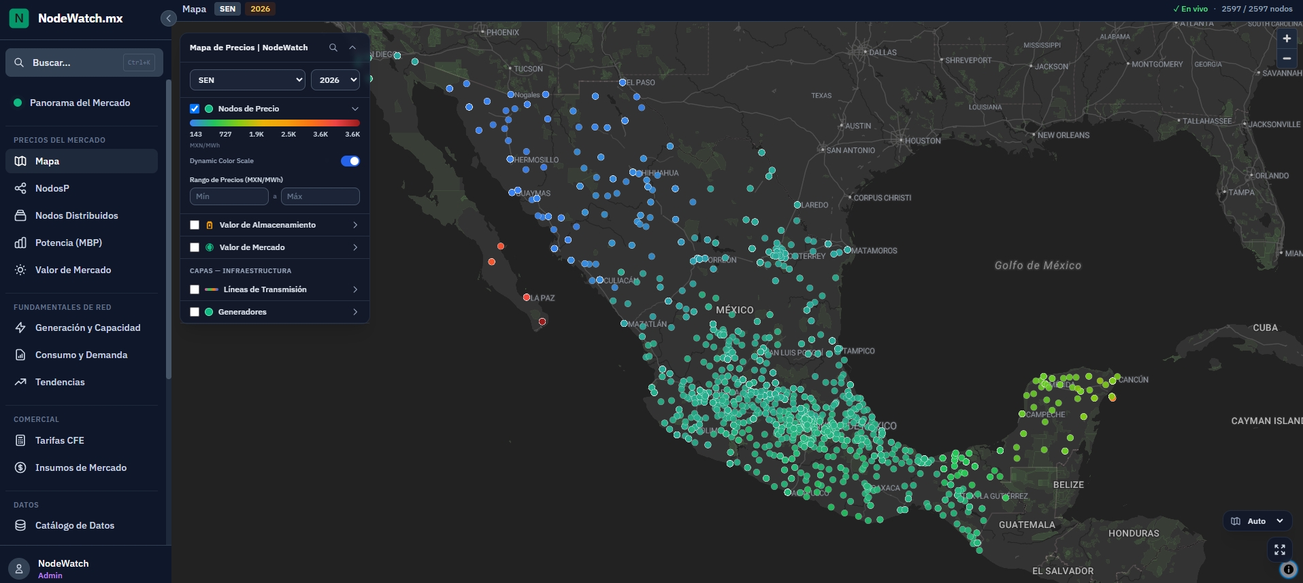The height and width of the screenshot is (583, 1303).
Task: Expand Generadores layer arrow
Action: [355, 312]
